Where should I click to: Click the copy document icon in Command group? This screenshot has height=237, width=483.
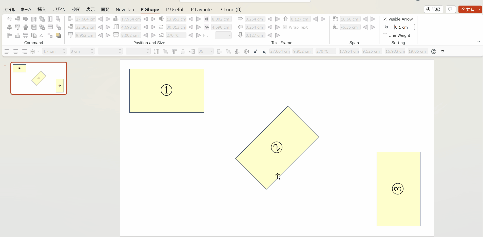(34, 35)
